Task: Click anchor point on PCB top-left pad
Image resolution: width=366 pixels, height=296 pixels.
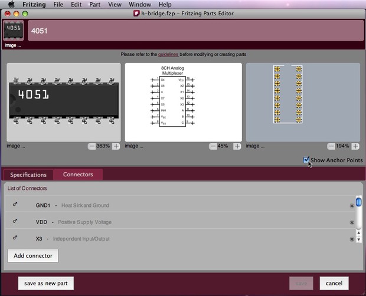Action: tap(277, 69)
